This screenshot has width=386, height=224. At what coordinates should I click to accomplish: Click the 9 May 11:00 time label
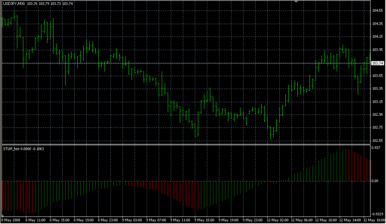(x=180, y=220)
